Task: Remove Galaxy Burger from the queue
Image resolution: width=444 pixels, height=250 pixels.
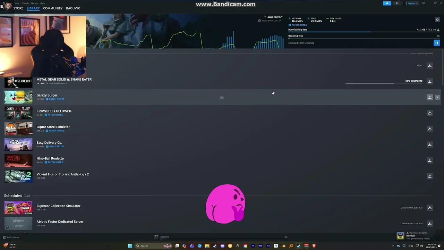Action: click(437, 97)
